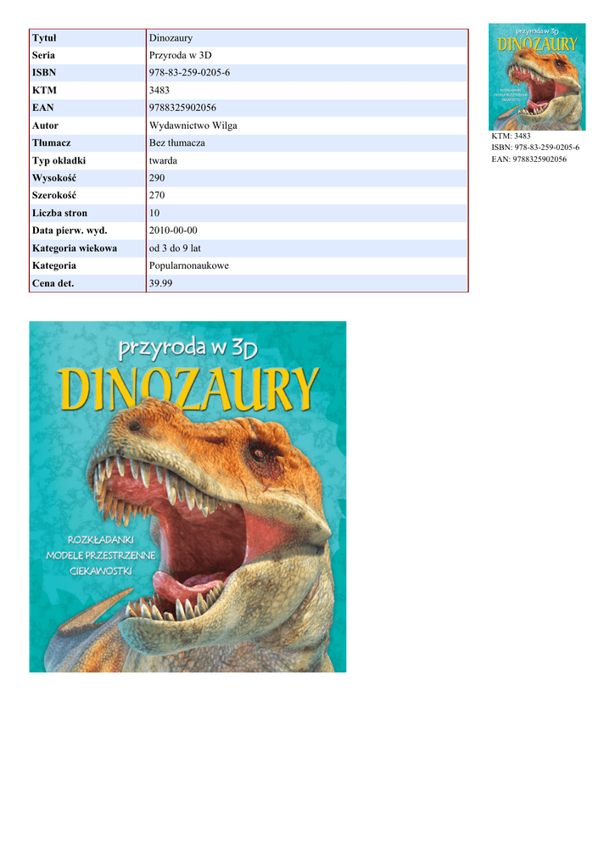The width and height of the screenshot is (615, 868).
Task: Select the 'Przyroda w 3D' series value
Action: tap(180, 55)
